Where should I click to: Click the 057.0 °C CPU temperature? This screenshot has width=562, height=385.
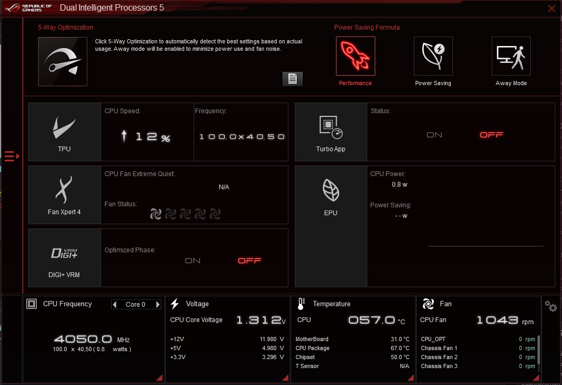coord(376,320)
